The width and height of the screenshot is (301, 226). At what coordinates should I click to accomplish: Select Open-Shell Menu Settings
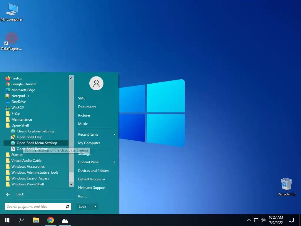(x=36, y=143)
